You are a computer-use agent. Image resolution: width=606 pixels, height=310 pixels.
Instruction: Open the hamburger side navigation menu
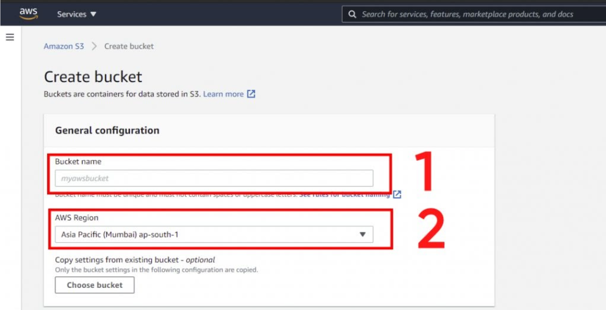pyautogui.click(x=10, y=37)
